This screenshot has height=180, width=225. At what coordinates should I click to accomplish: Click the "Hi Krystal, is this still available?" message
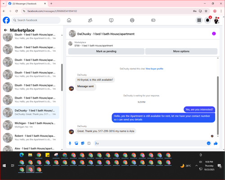pos(95,80)
